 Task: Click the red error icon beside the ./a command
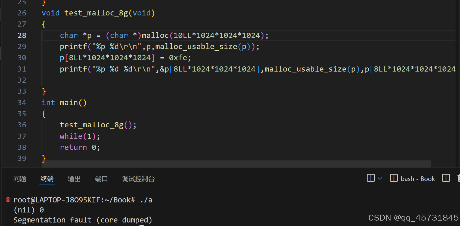pos(8,200)
